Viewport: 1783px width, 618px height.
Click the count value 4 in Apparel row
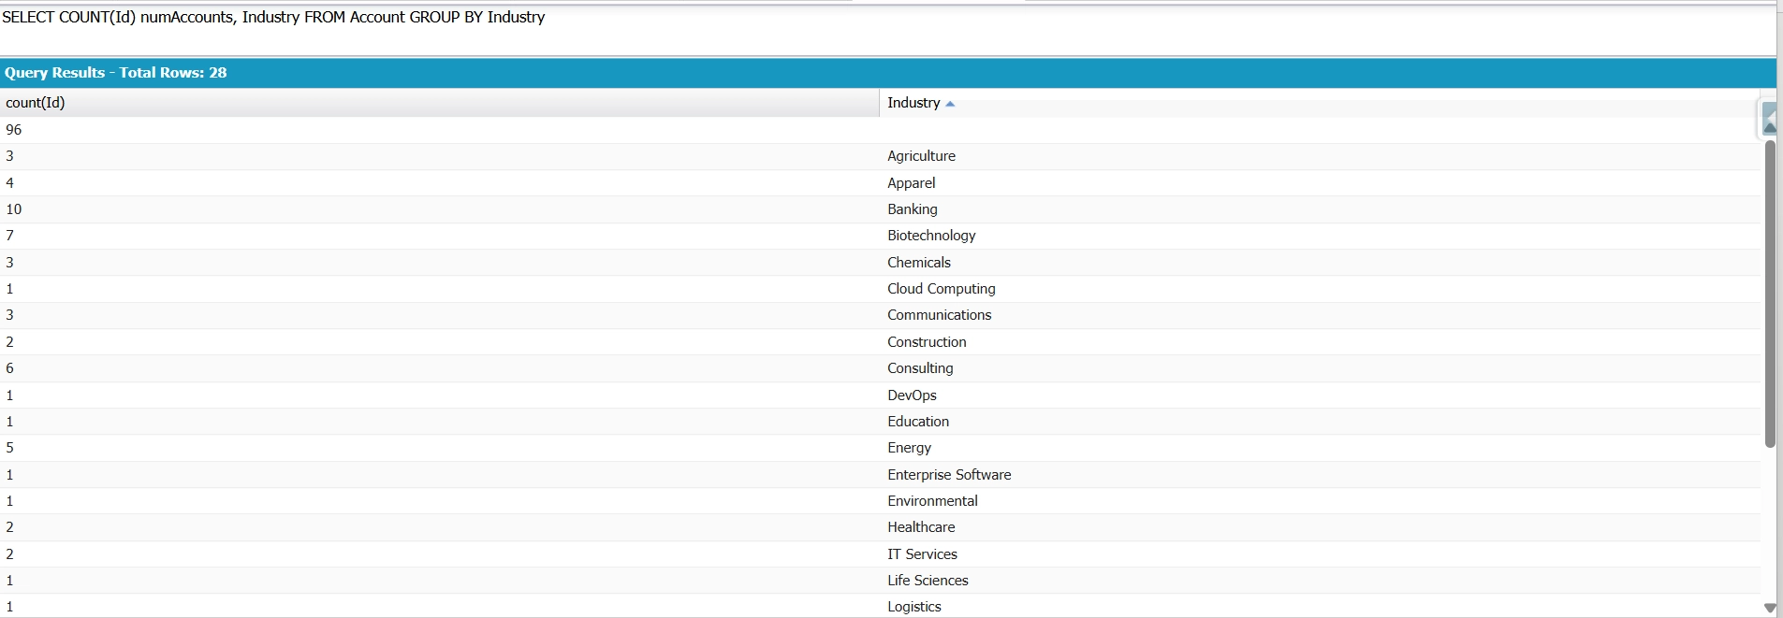pyautogui.click(x=9, y=183)
